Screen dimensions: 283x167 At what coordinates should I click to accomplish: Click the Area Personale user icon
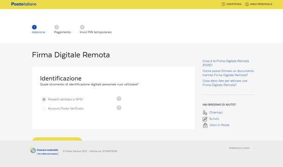(x=247, y=4)
